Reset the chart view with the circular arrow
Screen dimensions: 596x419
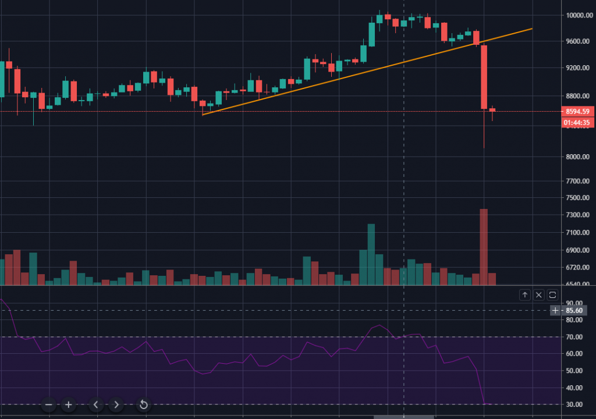[143, 404]
